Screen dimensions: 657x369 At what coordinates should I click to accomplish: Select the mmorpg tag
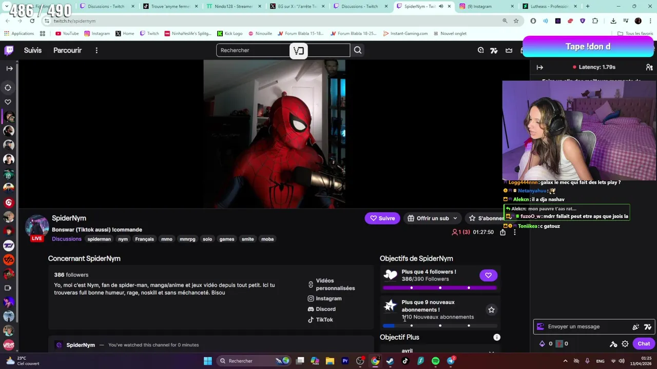pyautogui.click(x=187, y=239)
